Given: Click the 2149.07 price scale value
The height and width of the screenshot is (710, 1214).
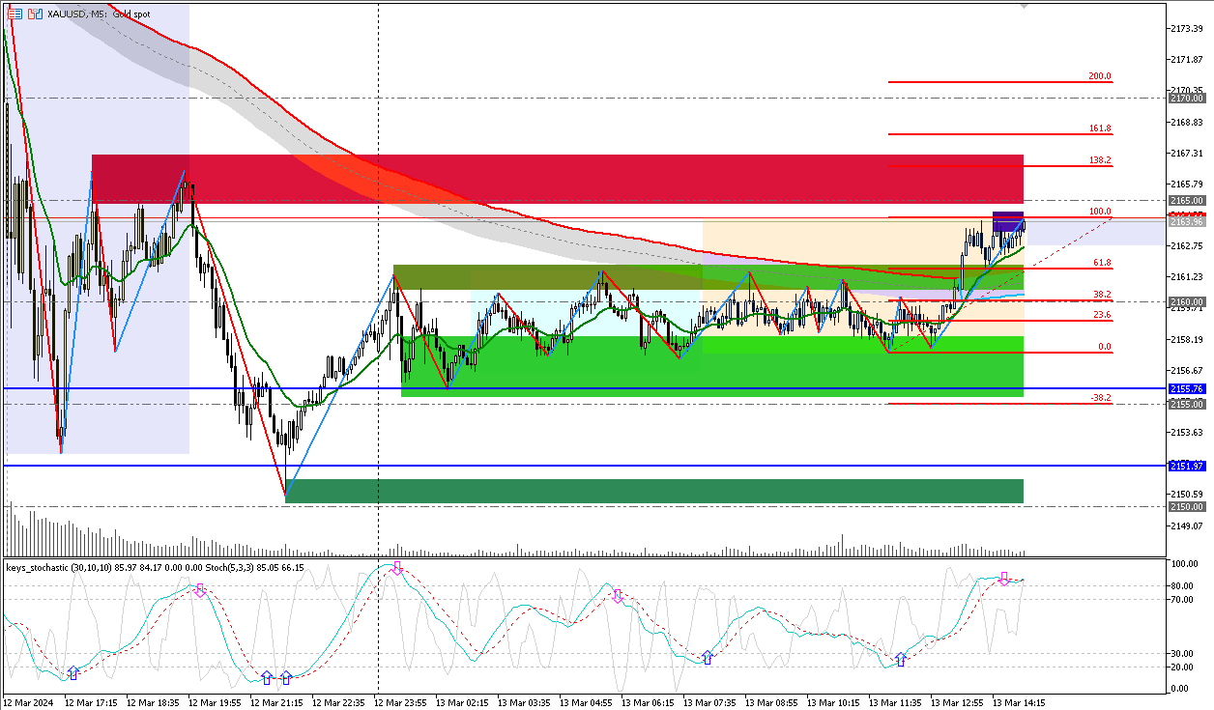Looking at the screenshot, I should 1186,525.
